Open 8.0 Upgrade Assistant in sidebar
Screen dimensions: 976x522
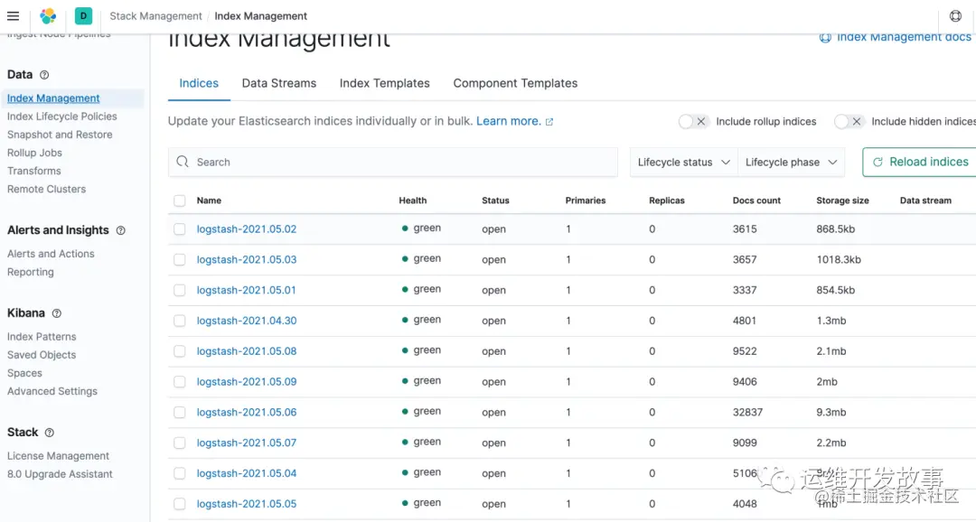(x=60, y=474)
